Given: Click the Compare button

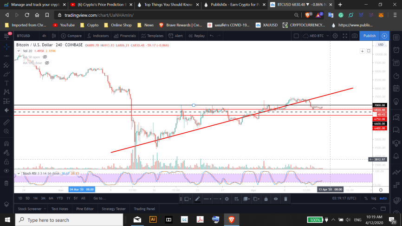Looking at the screenshot, I should 71,36.
